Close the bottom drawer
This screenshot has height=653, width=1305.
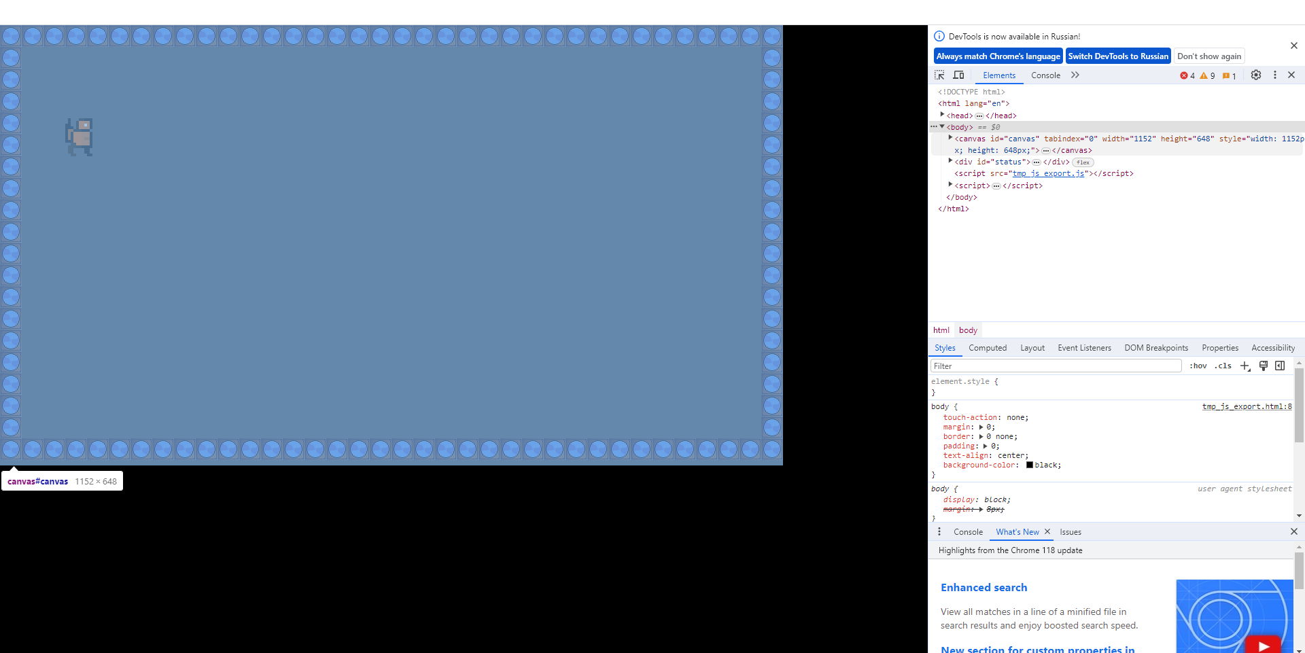pos(1294,531)
